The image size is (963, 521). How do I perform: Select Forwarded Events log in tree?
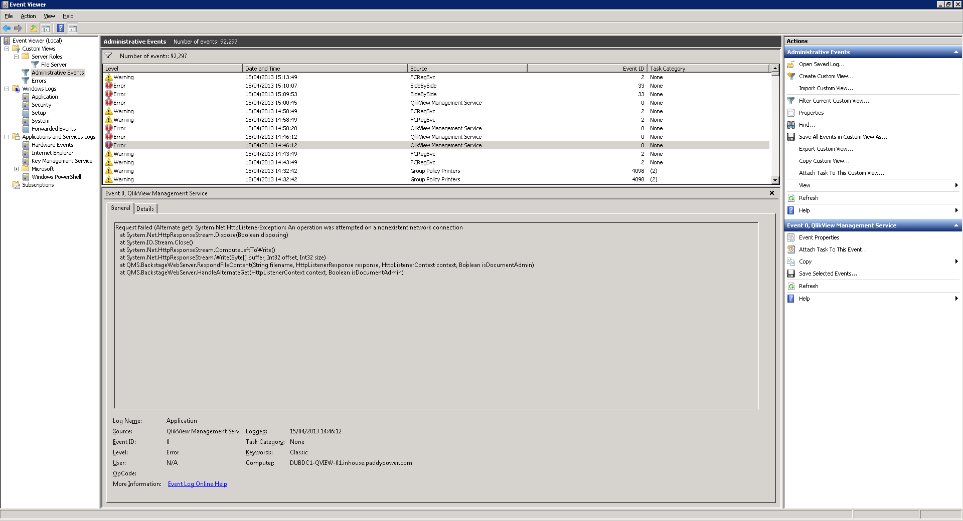pyautogui.click(x=54, y=129)
